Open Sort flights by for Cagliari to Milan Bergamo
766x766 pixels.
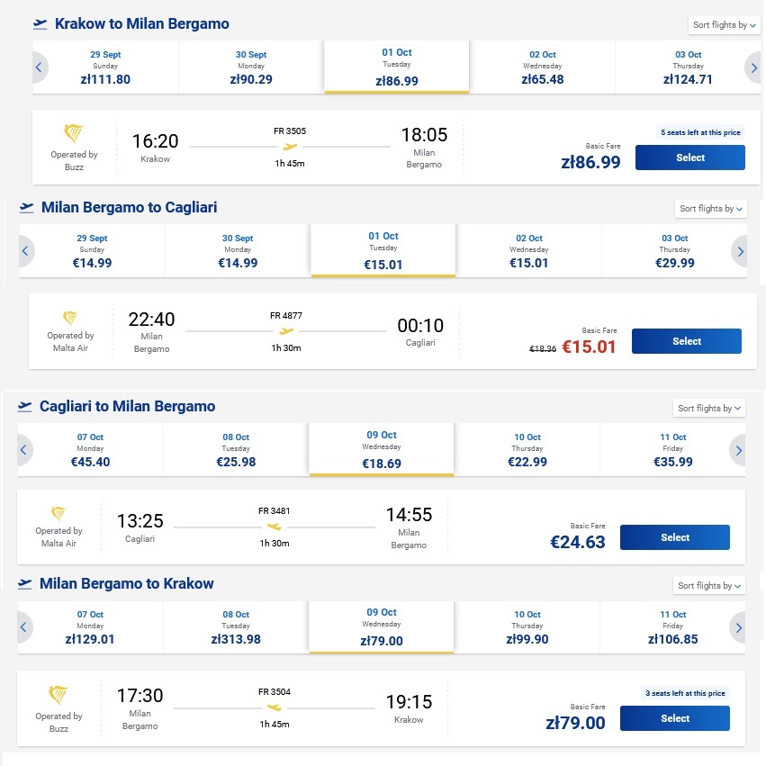709,408
